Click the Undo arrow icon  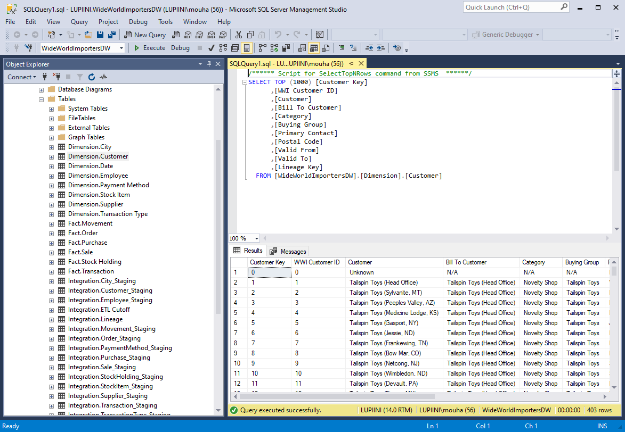[x=278, y=35]
